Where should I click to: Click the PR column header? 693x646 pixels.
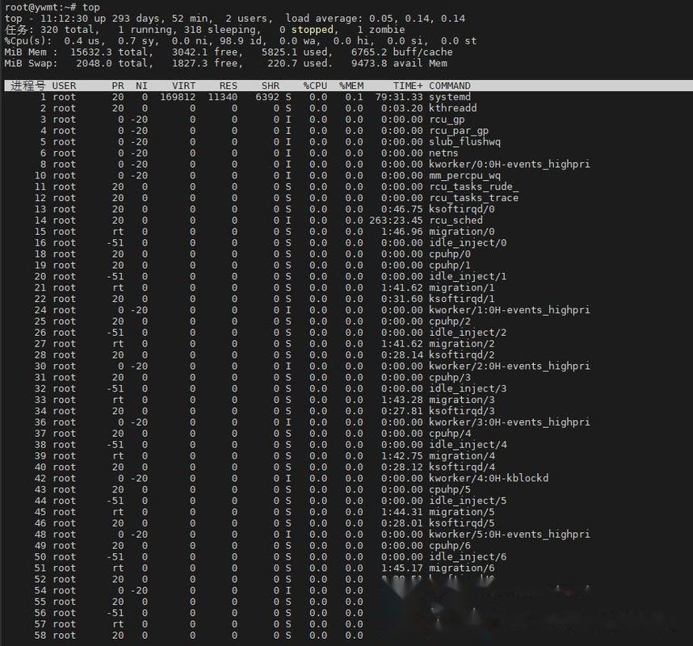(116, 86)
